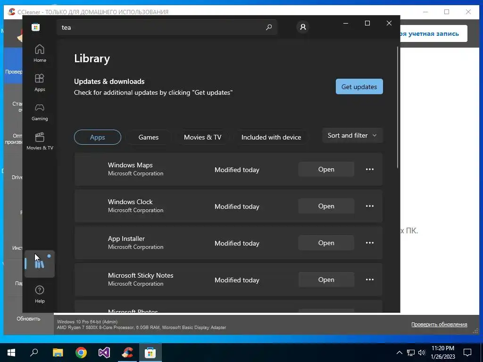Click the Store library vertical scrollbar
The width and height of the screenshot is (483, 362).
pos(398,107)
